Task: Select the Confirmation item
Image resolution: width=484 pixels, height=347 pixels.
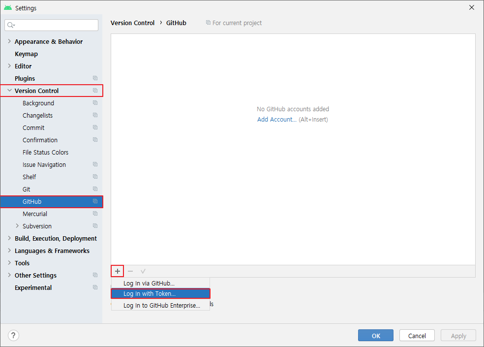Action: (40, 140)
